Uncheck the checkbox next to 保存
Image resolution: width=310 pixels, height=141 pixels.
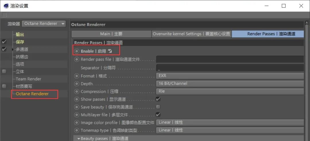4,42
